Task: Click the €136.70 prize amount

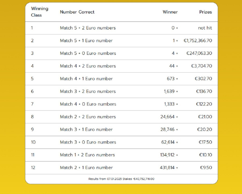Action: [x=204, y=91]
